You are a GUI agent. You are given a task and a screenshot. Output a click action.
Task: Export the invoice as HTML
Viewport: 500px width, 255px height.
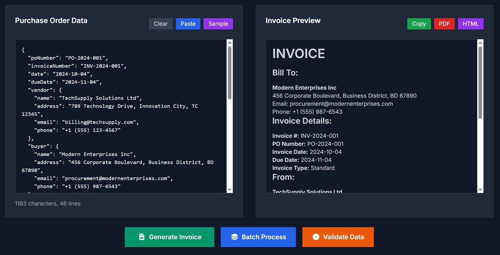point(471,24)
